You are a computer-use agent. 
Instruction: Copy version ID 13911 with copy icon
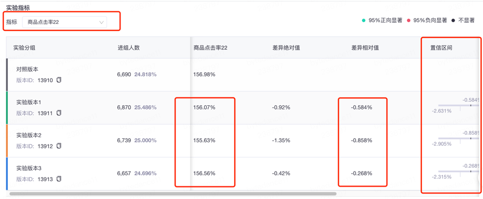59,113
